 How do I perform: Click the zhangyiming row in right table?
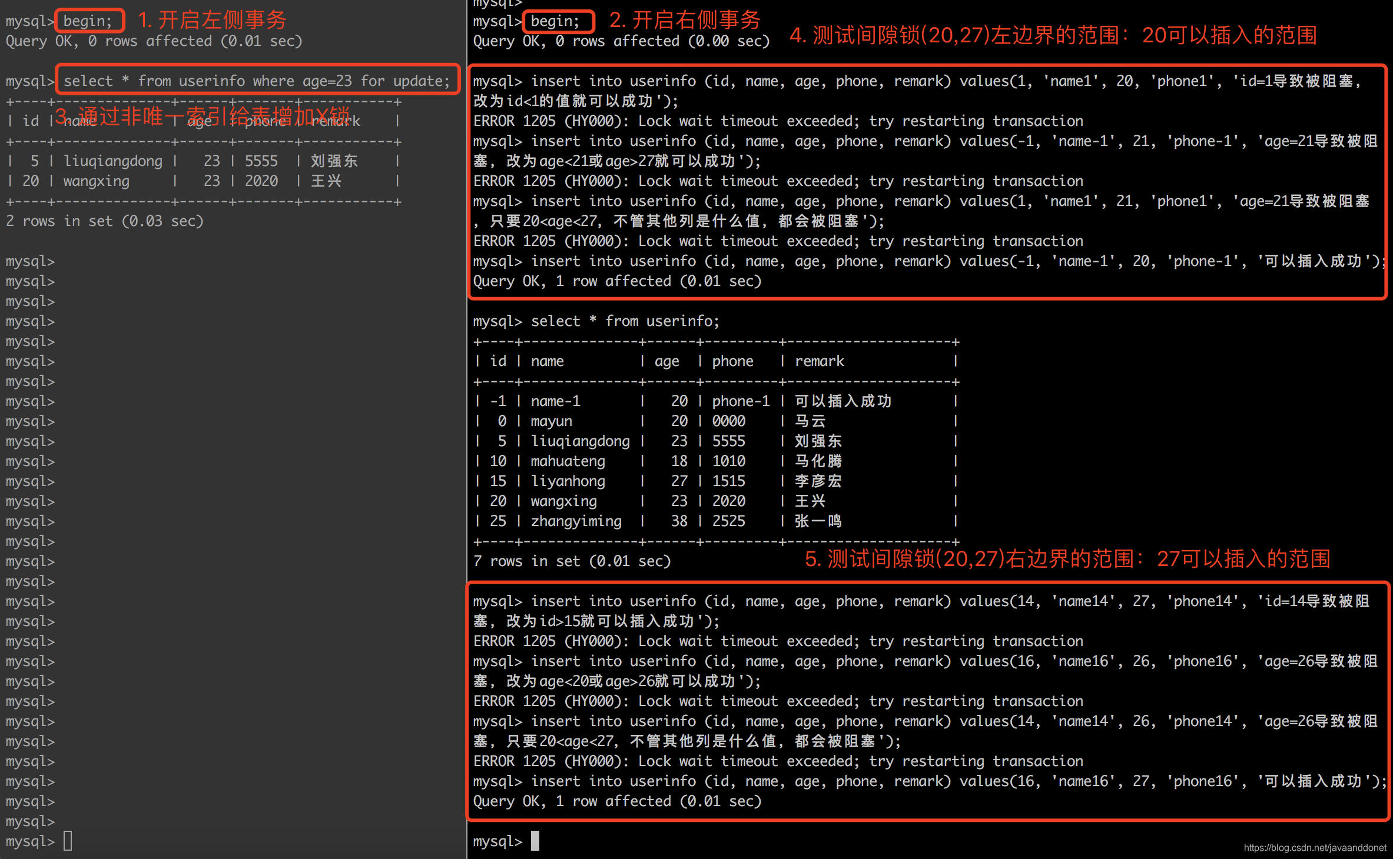click(x=576, y=521)
